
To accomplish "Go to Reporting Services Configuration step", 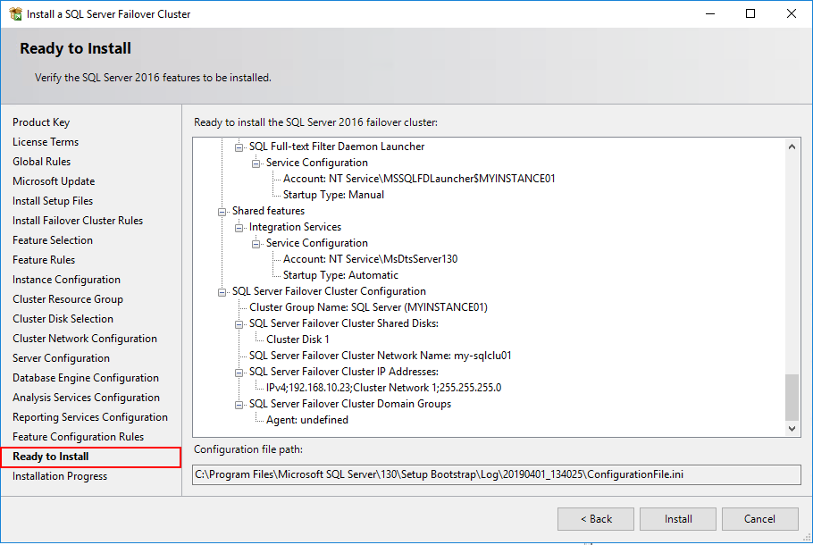I will [x=90, y=418].
